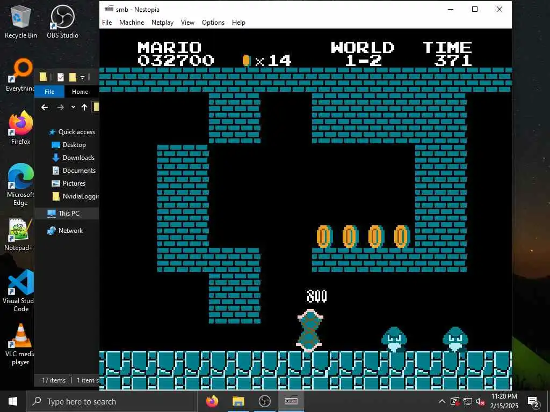Click the folder icon in Explorer title bar
The image size is (550, 412).
pyautogui.click(x=43, y=77)
